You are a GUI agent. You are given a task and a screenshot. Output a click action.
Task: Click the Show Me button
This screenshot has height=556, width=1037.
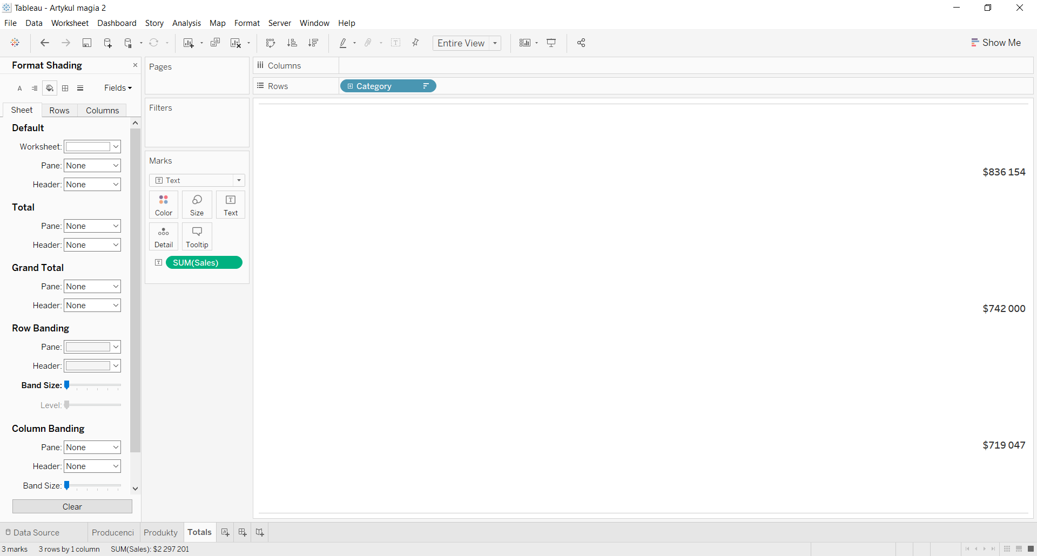coord(996,43)
